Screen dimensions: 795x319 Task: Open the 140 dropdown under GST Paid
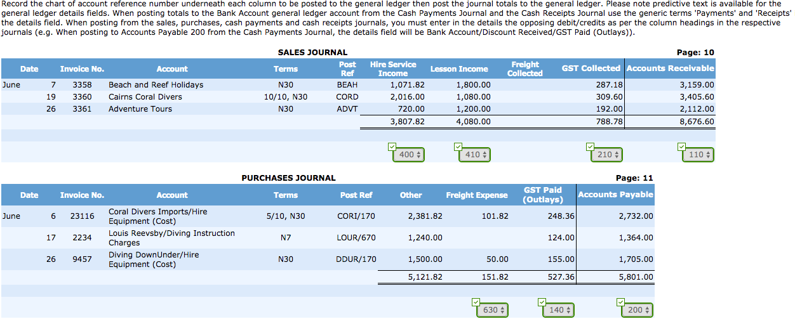[558, 311]
